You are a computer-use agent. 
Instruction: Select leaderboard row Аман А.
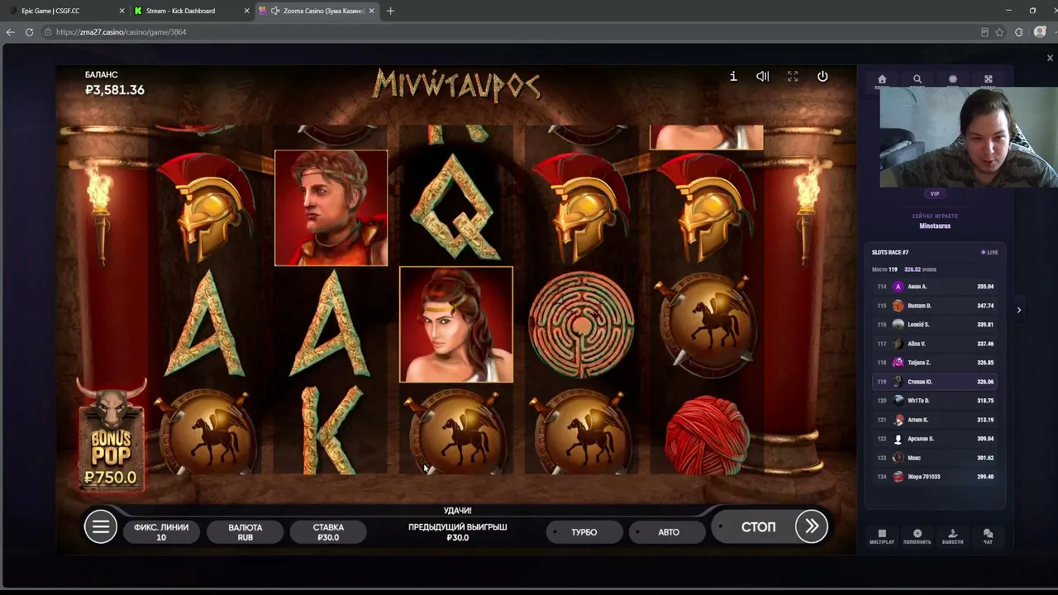click(935, 287)
